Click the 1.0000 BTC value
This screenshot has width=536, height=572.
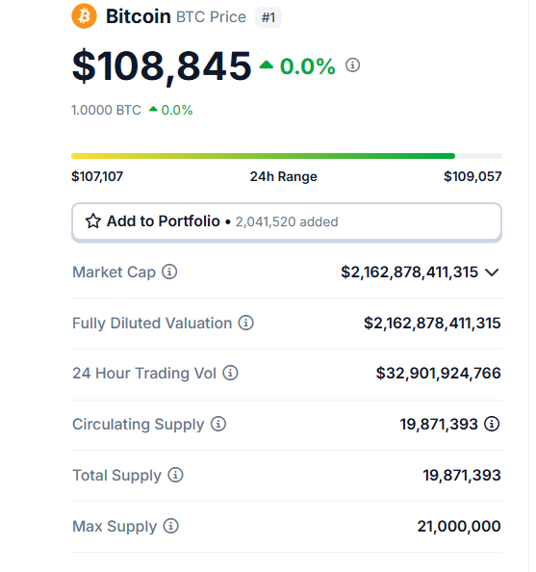click(106, 110)
